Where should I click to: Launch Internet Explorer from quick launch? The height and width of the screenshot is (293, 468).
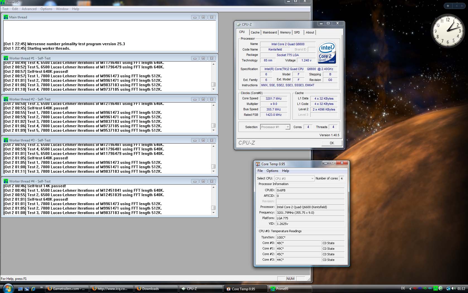[x=33, y=289]
